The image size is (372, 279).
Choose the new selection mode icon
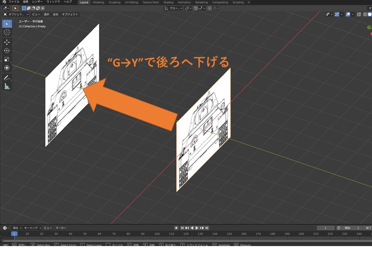tap(24, 8)
